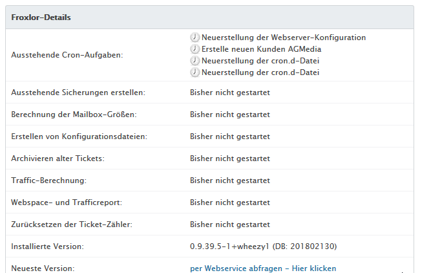Click status value of Ausstehende Sicherungen row
This screenshot has height=273, width=431.
(x=230, y=93)
